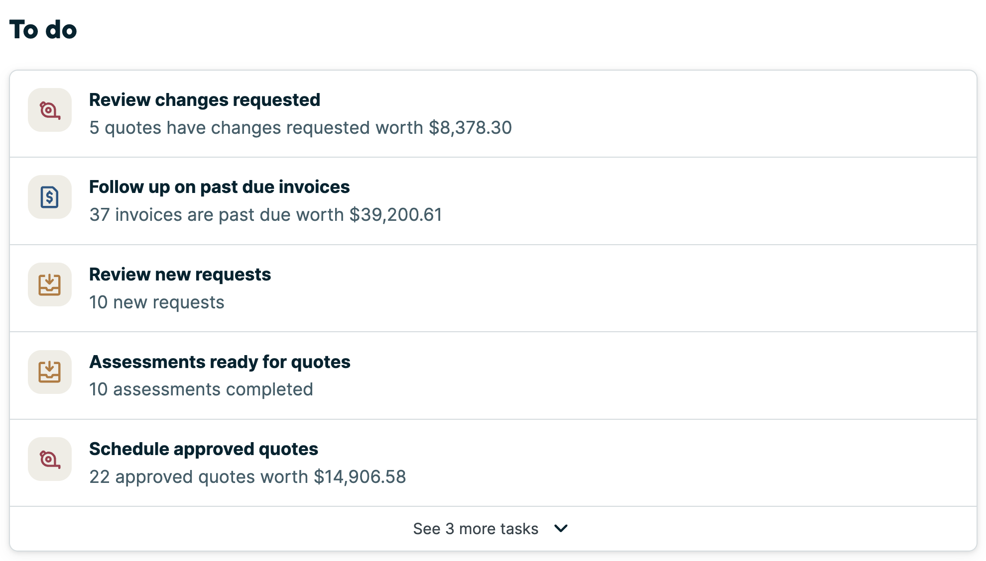
Task: Click the 10 new requests subtitle
Action: (x=156, y=302)
